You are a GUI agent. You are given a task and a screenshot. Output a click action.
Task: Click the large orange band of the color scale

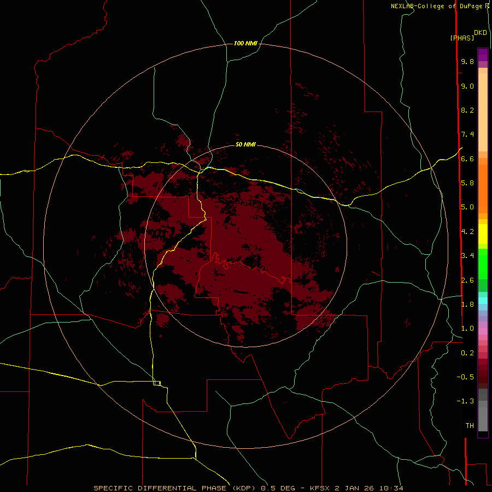pos(483,189)
